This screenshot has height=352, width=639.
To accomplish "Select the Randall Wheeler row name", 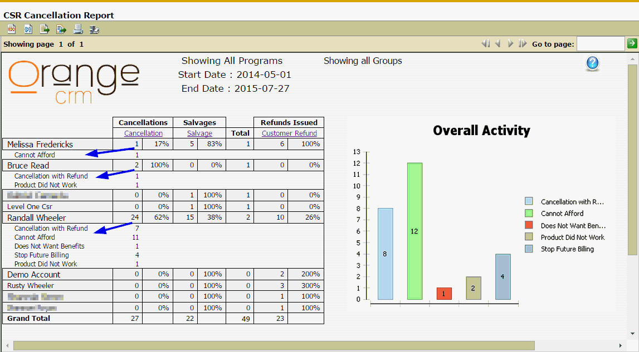I will click(36, 218).
